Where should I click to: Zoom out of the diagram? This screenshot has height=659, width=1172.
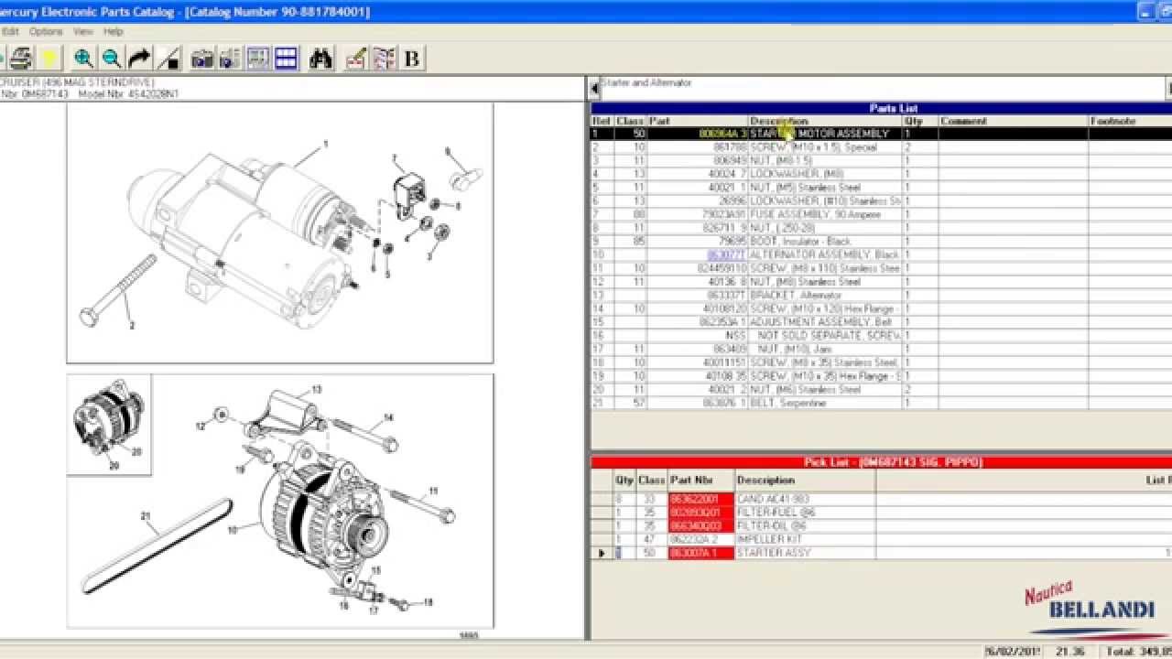coord(112,59)
